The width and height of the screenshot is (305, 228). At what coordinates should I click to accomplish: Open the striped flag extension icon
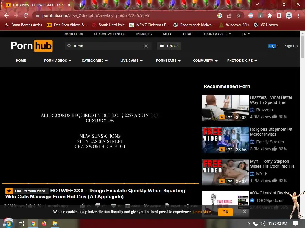(251, 15)
